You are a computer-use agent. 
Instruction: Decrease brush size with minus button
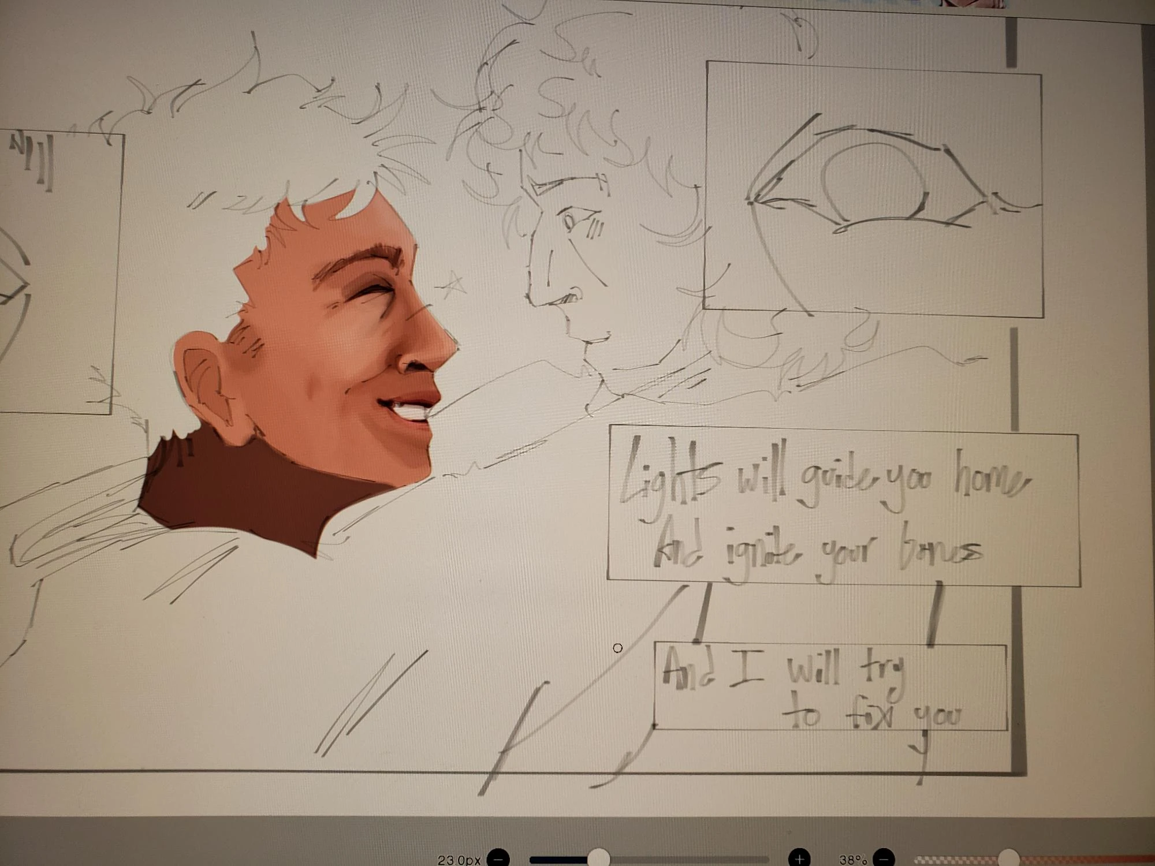click(x=498, y=858)
